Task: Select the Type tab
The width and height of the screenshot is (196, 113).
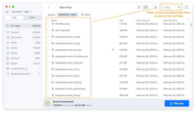Action: coord(14,18)
